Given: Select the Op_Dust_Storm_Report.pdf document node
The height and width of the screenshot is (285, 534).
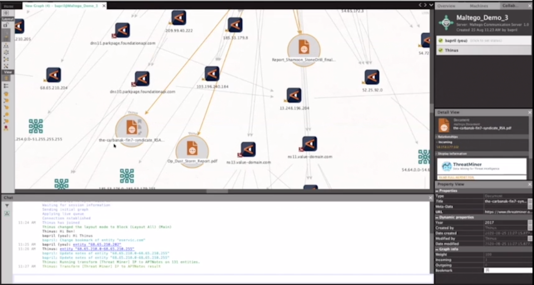Looking at the screenshot, I should pyautogui.click(x=192, y=151).
